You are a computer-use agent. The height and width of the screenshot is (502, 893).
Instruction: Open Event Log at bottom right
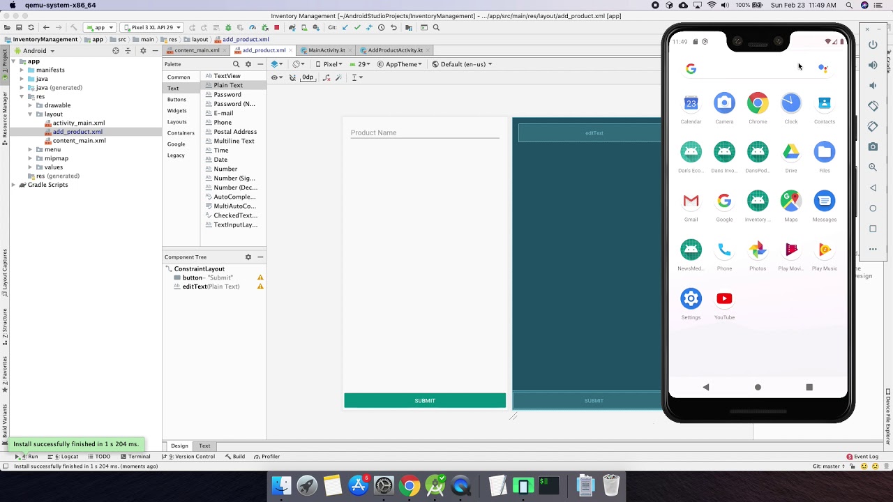coord(862,457)
